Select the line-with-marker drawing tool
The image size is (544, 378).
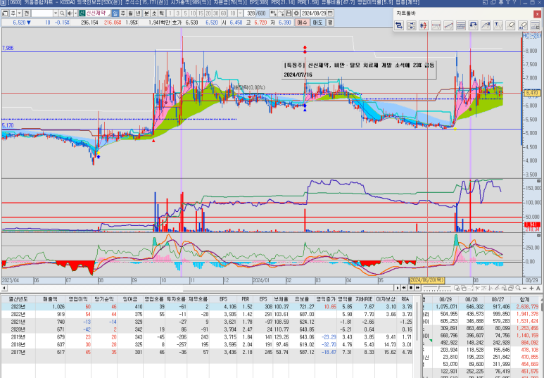(x=486, y=25)
